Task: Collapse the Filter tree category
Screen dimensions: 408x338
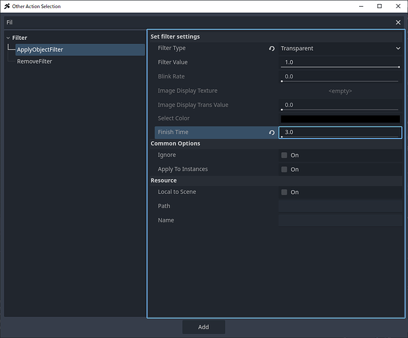Action: [7, 38]
